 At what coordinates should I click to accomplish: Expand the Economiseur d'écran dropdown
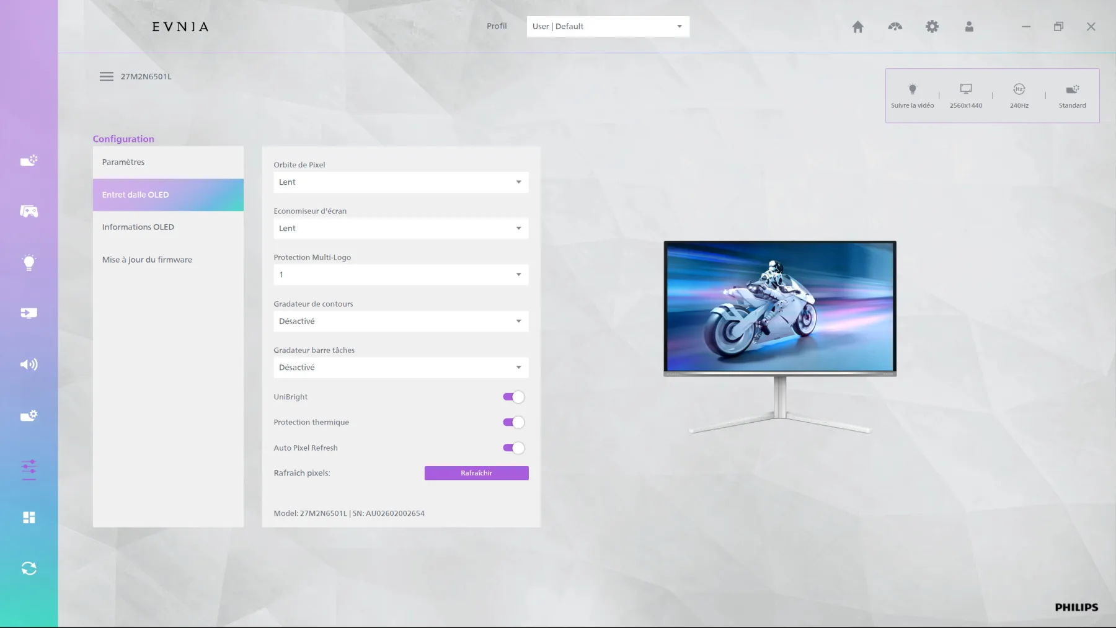tap(401, 228)
